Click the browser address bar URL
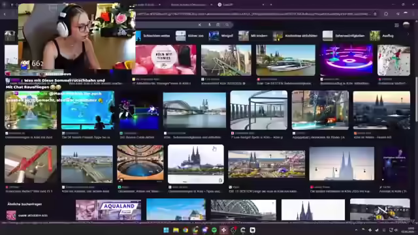The image size is (418, 235). [x=253, y=14]
